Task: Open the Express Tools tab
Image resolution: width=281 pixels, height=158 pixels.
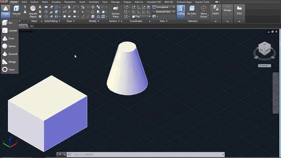Action: pyautogui.click(x=202, y=2)
